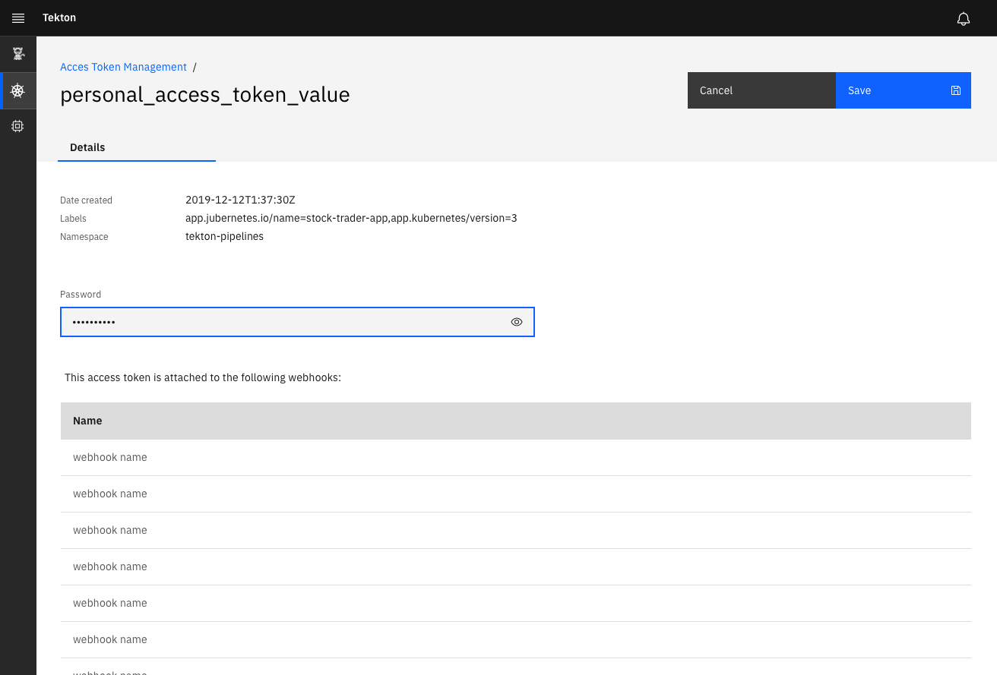Select the chip/extensions icon in sidebar
The height and width of the screenshot is (675, 997).
pyautogui.click(x=17, y=125)
